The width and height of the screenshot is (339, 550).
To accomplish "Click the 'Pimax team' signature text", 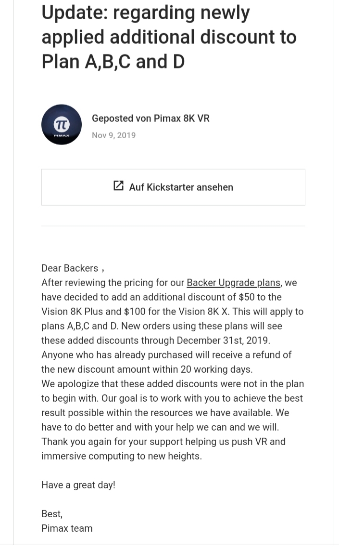I will pos(67,528).
